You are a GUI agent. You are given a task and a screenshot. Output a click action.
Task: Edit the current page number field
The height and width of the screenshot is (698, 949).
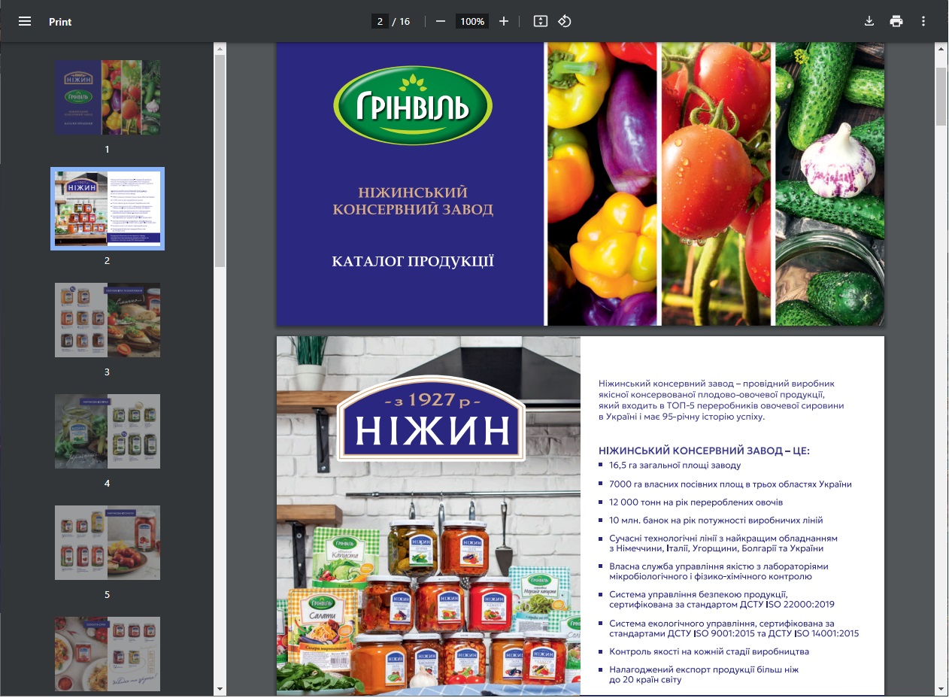coord(381,21)
